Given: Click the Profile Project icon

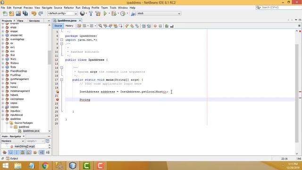Looking at the screenshot, I should tap(123, 14).
